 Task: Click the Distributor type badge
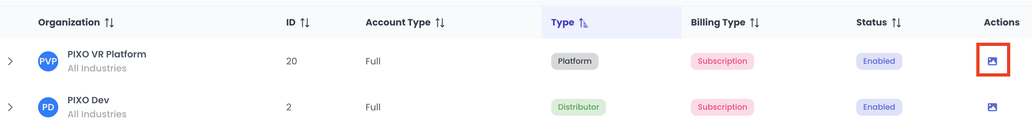pyautogui.click(x=578, y=107)
